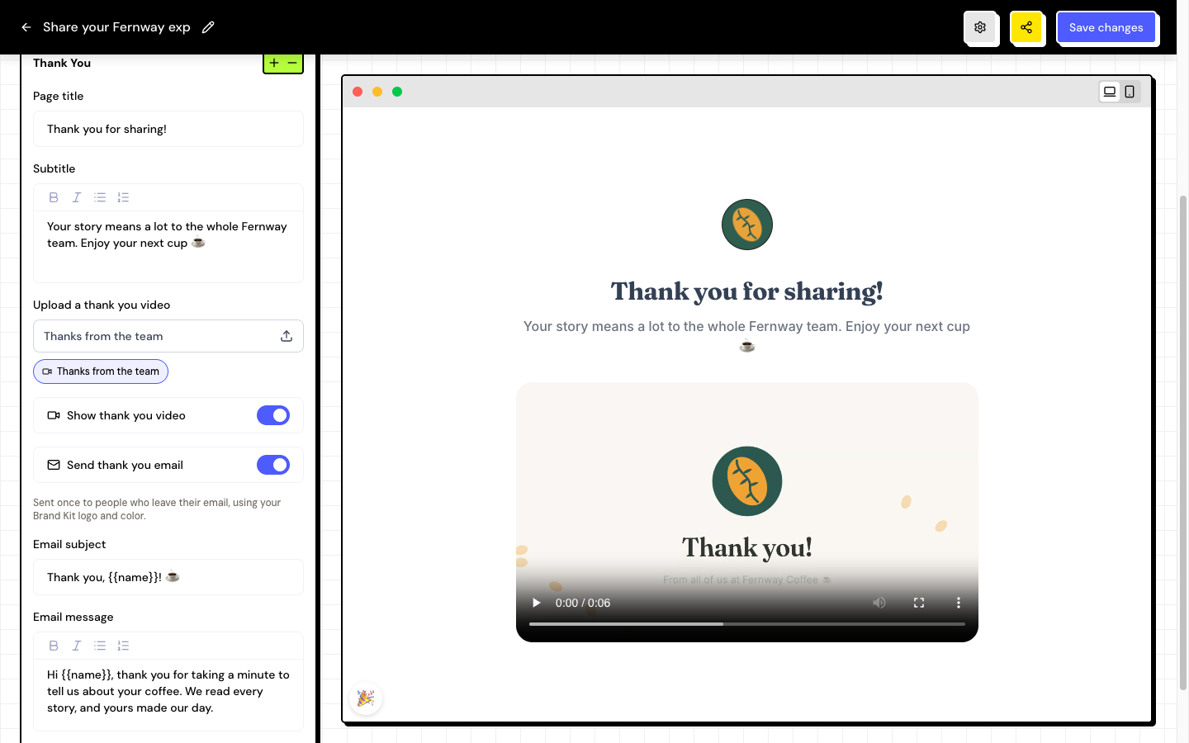The height and width of the screenshot is (743, 1189).
Task: Click the video progress bar
Action: 747,624
